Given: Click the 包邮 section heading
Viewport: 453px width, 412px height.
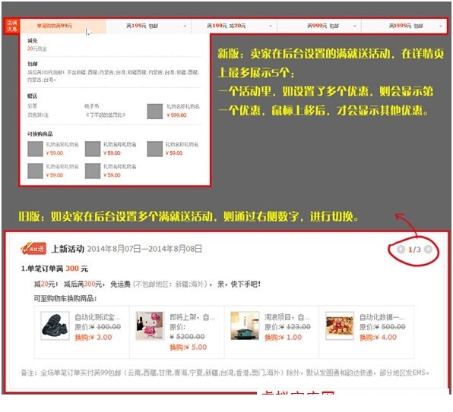Looking at the screenshot, I should [33, 64].
